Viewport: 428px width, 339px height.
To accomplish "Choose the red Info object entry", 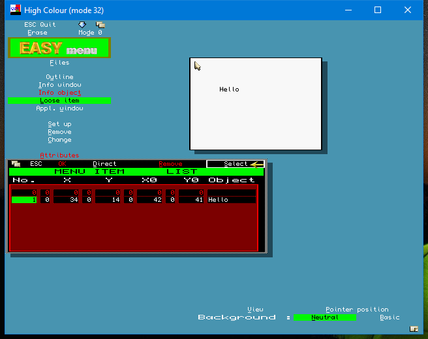I will (59, 93).
